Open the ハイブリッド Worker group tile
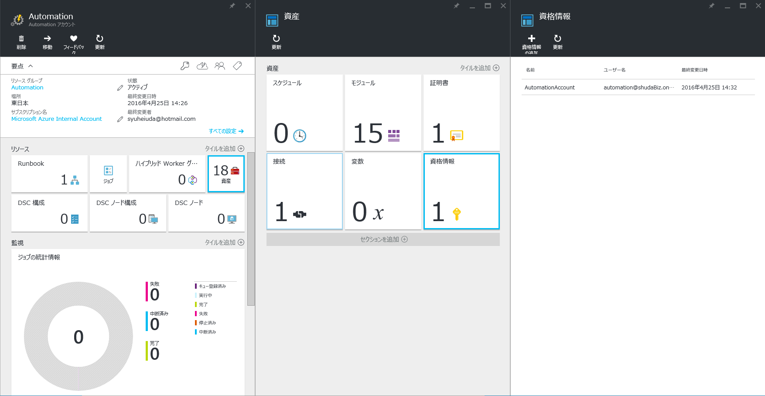The width and height of the screenshot is (765, 396). click(x=167, y=174)
